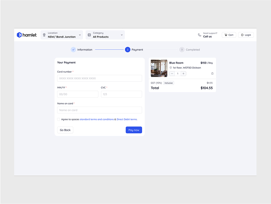Viewport: 271px width, 204px height.
Task: Click the Information step label
Action: 85,49
